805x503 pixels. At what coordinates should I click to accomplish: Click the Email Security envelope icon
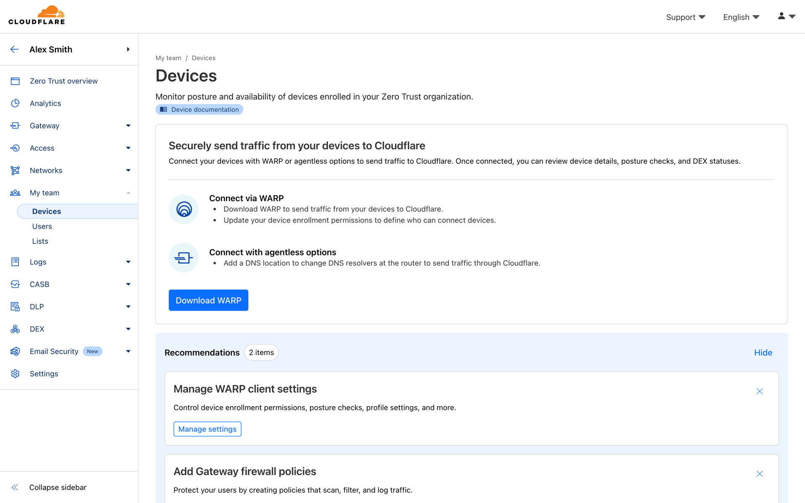point(15,351)
